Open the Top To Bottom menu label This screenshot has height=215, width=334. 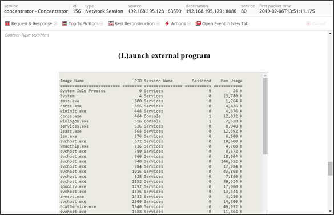[83, 23]
